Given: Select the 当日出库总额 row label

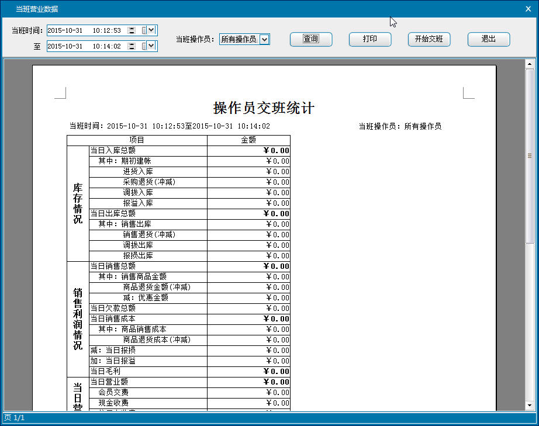Looking at the screenshot, I should [113, 214].
